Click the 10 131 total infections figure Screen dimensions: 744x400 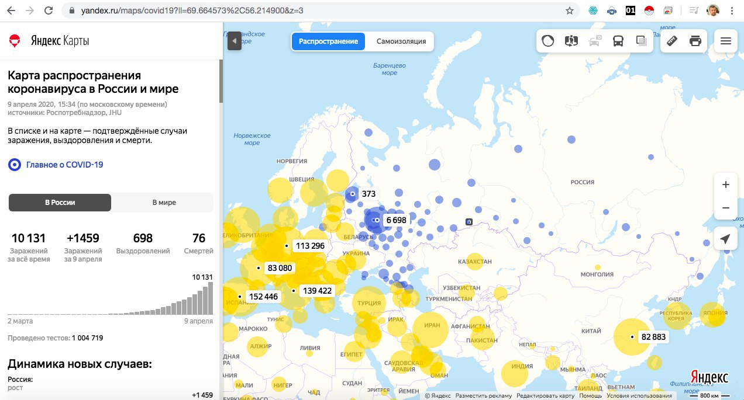pyautogui.click(x=29, y=238)
